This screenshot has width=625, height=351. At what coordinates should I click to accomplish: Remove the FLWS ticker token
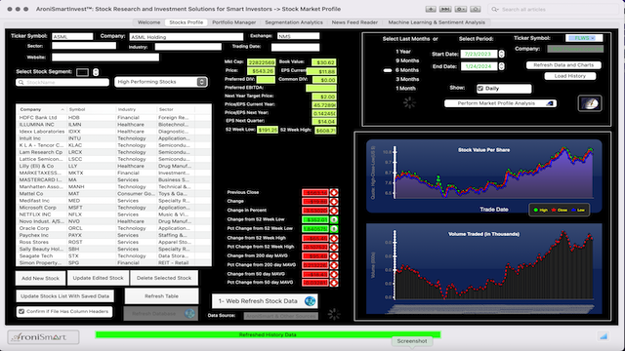[593, 38]
